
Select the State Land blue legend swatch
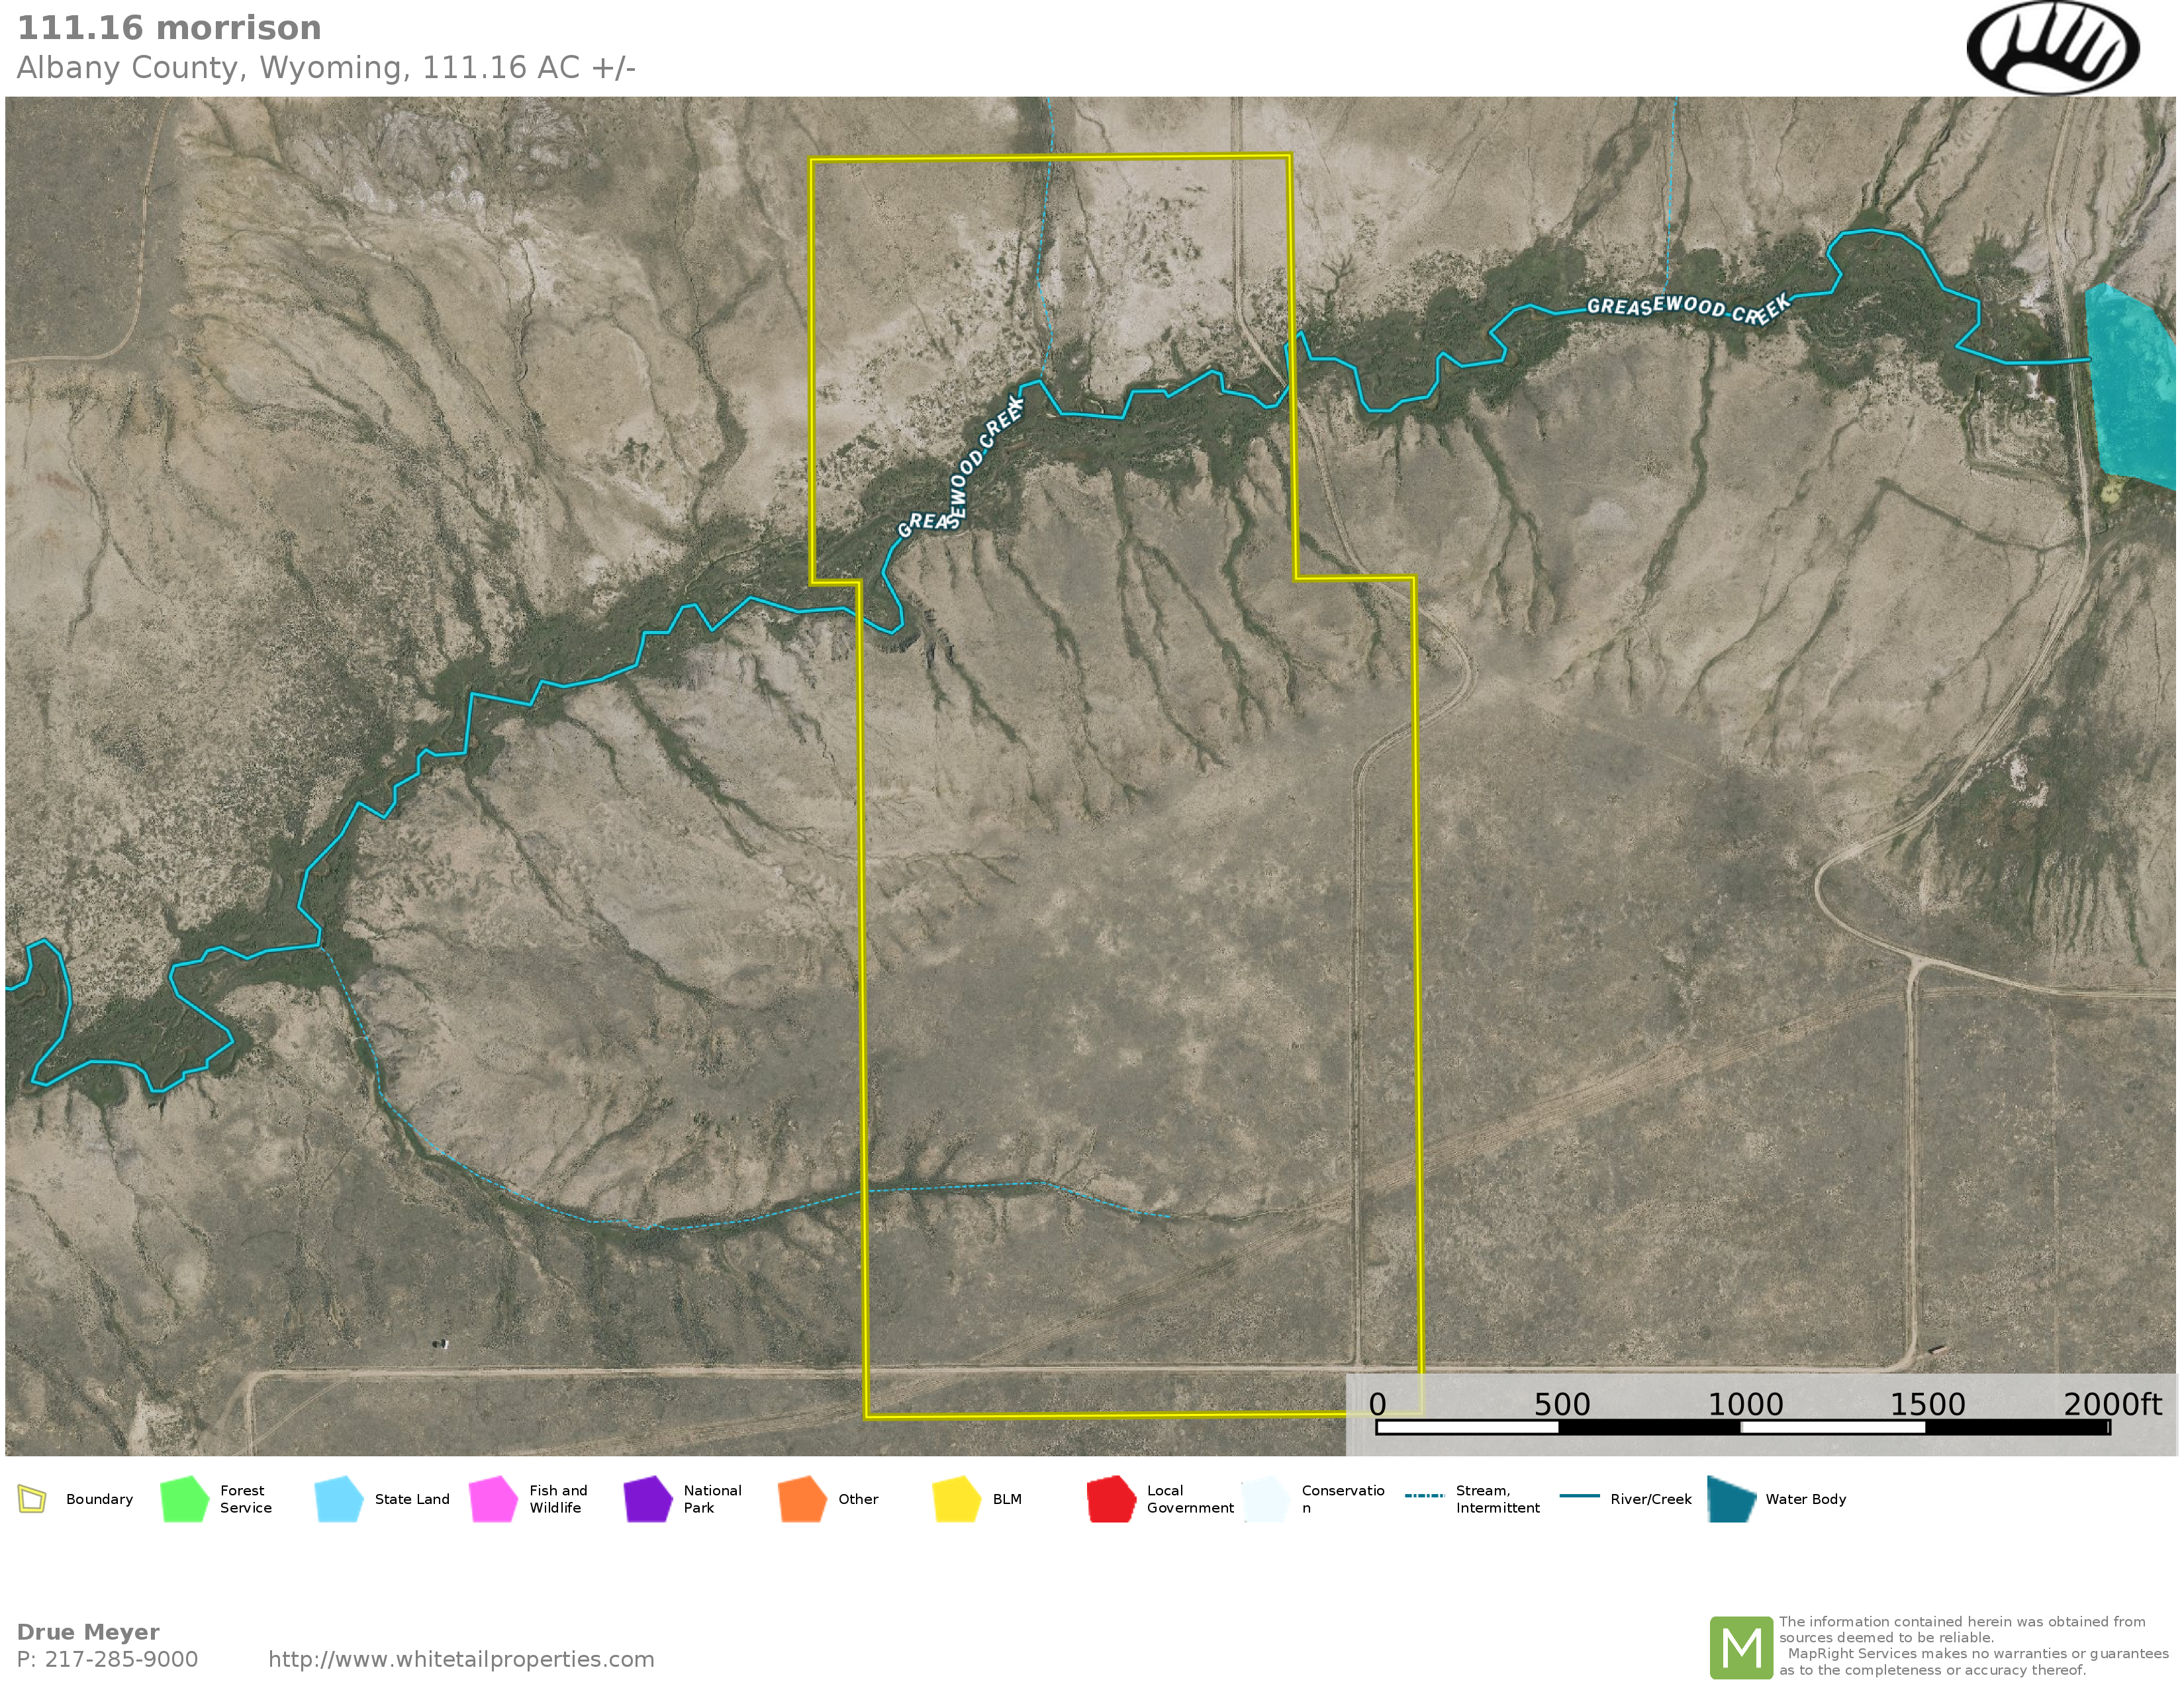click(x=338, y=1499)
